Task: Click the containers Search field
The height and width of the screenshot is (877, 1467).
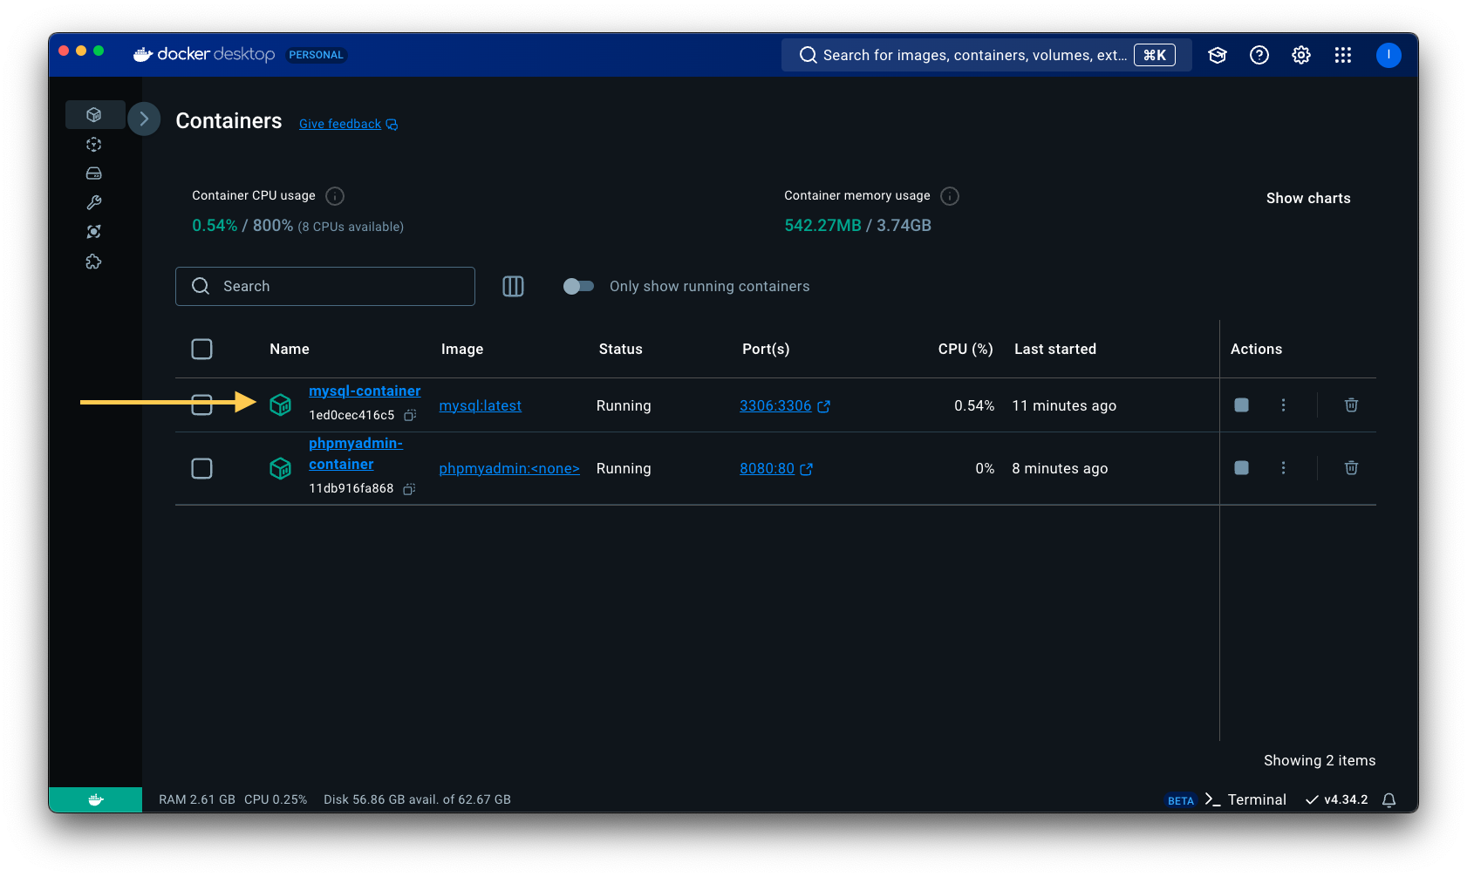Action: point(325,286)
